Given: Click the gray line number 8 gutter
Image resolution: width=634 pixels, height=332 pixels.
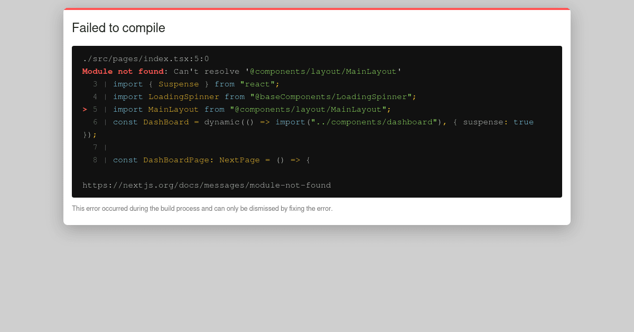Looking at the screenshot, I should (x=95, y=160).
